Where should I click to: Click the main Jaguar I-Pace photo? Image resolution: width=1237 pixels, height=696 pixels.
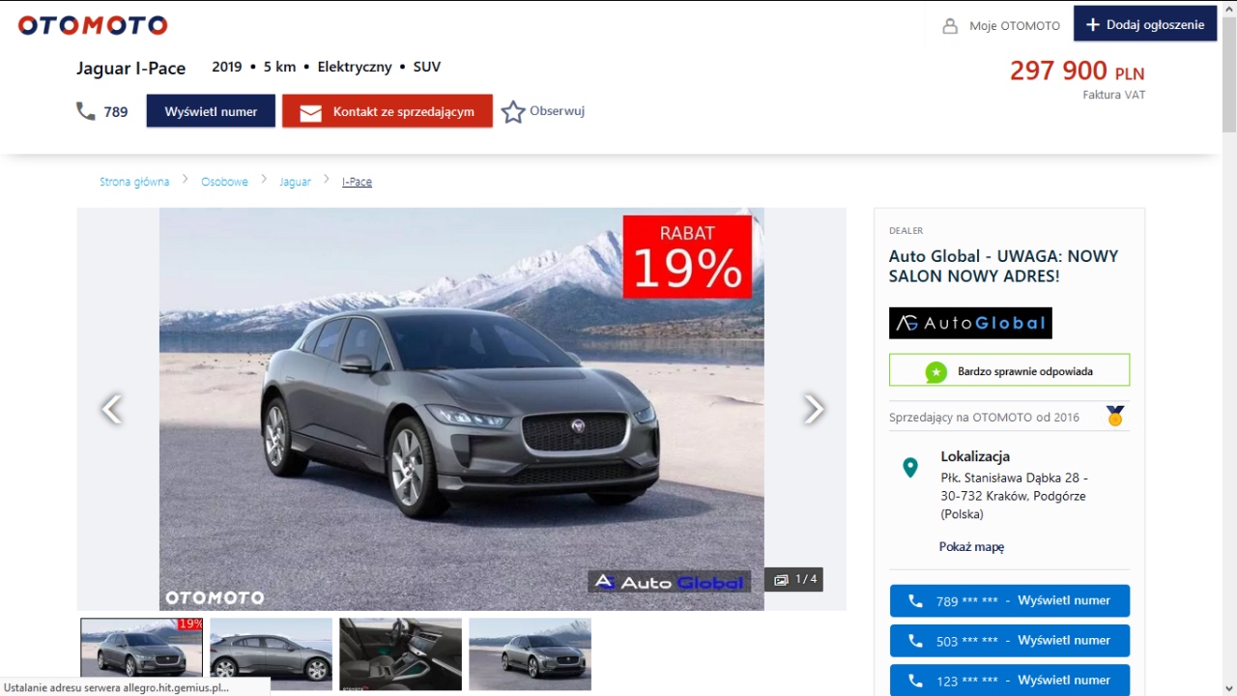(x=462, y=409)
